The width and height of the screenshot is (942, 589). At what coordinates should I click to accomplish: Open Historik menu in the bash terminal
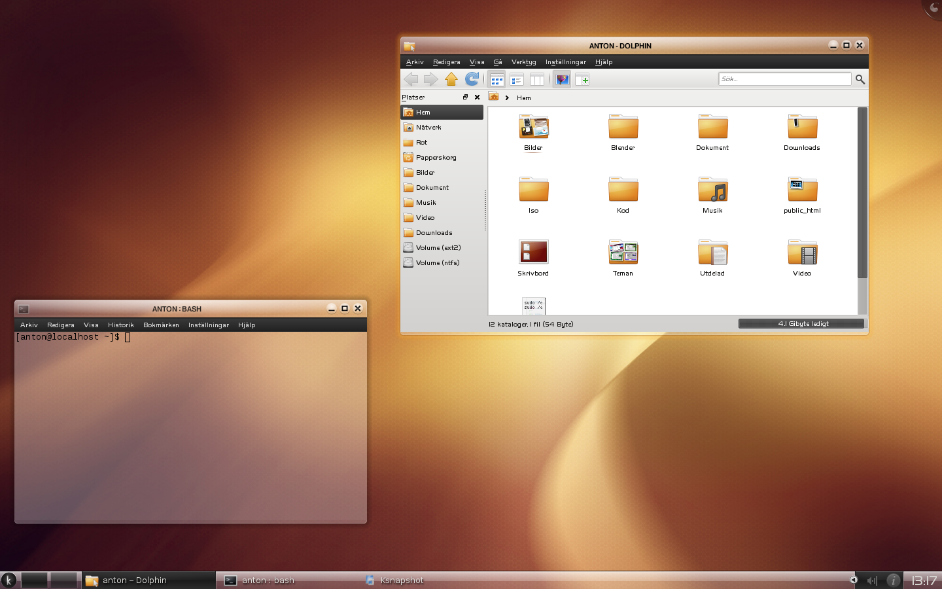click(x=121, y=325)
